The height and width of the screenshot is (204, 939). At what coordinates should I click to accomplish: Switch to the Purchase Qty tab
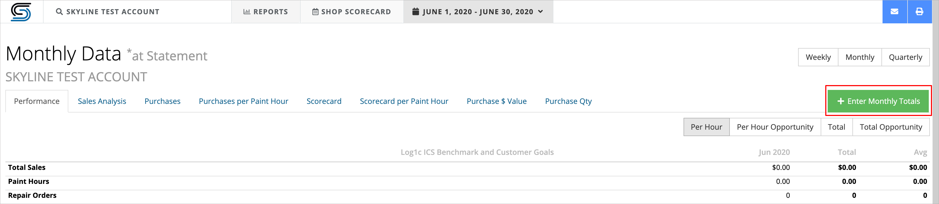click(x=568, y=101)
